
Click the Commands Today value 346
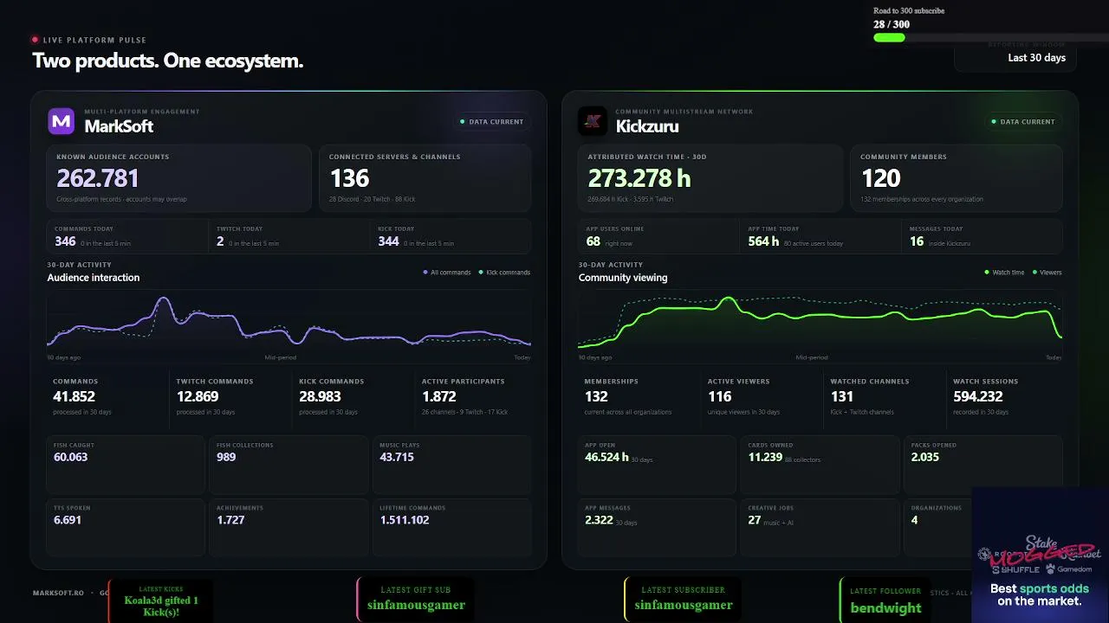65,241
